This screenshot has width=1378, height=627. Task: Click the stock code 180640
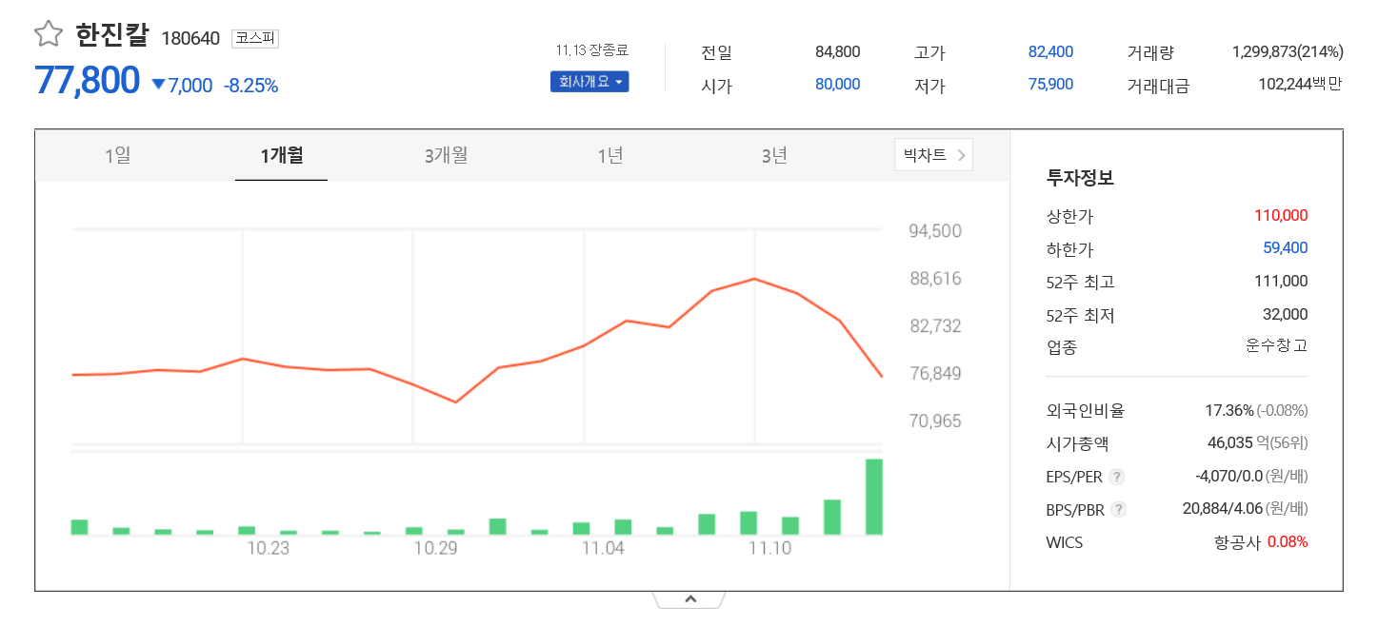190,38
